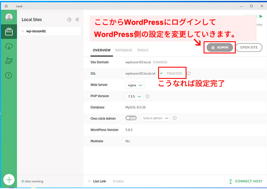Open the Web Server nginx dropdown
267x189 pixels.
point(135,85)
